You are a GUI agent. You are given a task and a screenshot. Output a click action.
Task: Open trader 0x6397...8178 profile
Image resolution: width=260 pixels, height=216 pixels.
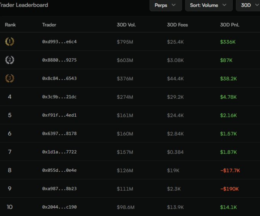tap(59, 133)
